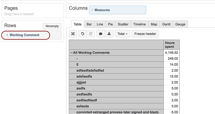Click the Measures column dimension label
The image size is (215, 114).
(102, 10)
